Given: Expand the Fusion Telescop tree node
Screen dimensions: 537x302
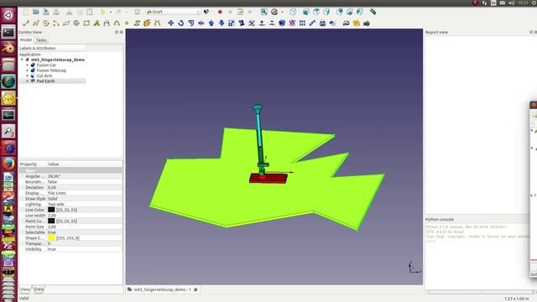Looking at the screenshot, I should point(28,70).
